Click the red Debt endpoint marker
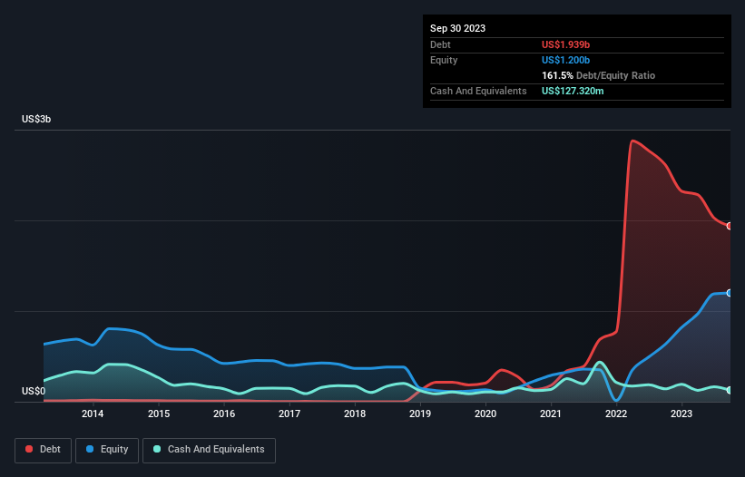Viewport: 745px width, 477px height. pos(730,226)
